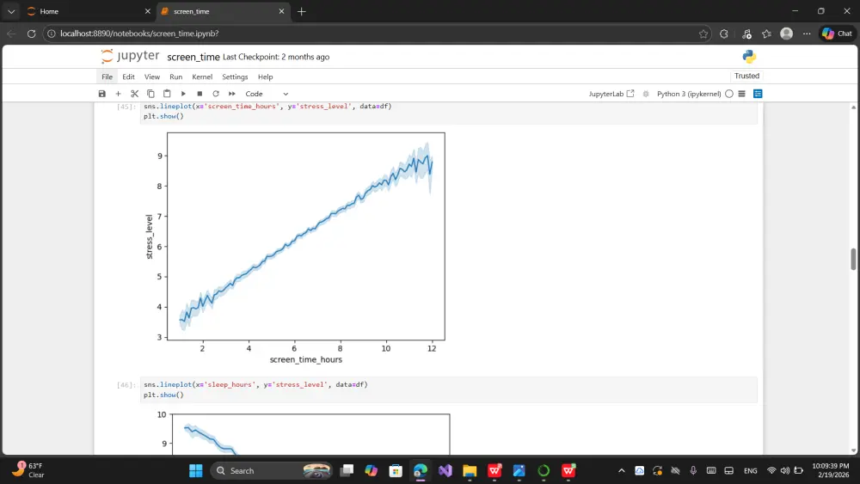Viewport: 860px width, 484px height.
Task: Open the Settings menu
Action: (x=235, y=77)
